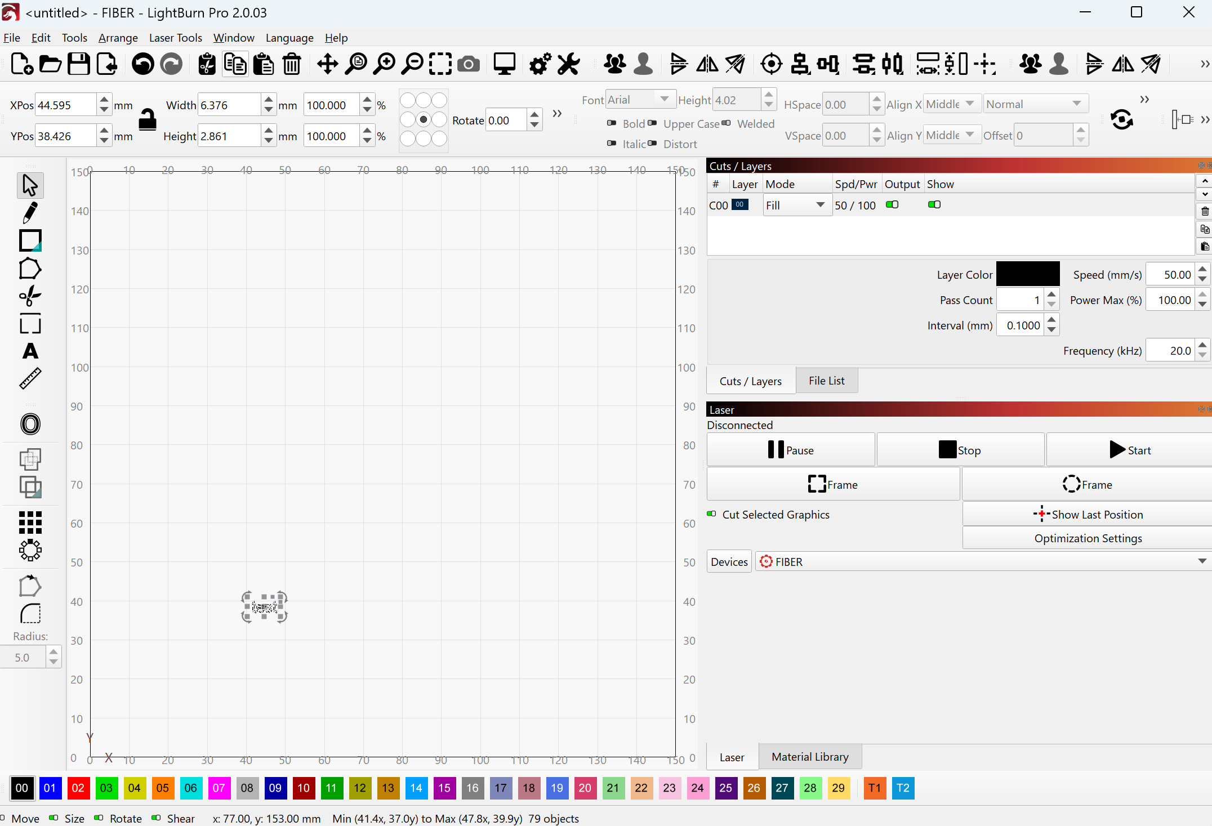Open the layer Mode Fill dropdown
Viewport: 1212px width, 826px height.
click(x=796, y=206)
